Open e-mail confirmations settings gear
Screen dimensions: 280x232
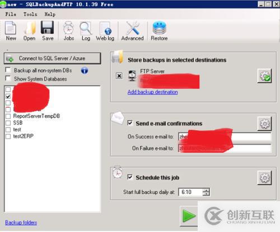coord(264,124)
